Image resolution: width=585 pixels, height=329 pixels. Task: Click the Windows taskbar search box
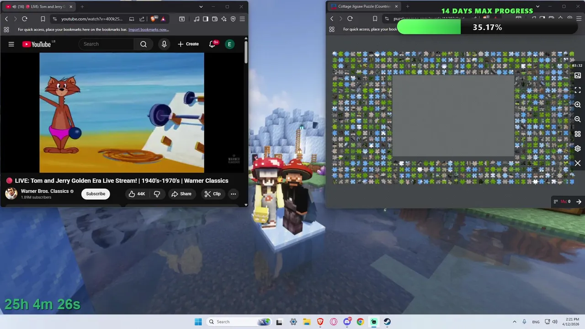tap(238, 322)
